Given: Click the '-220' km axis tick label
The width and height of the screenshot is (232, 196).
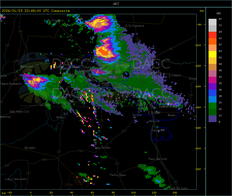Looking at the screenshot, I should pyautogui.click(x=198, y=169).
